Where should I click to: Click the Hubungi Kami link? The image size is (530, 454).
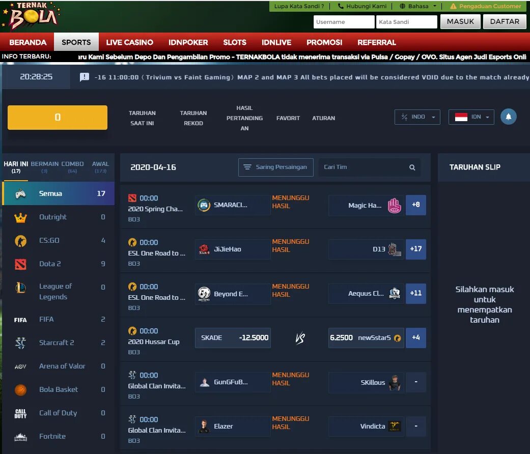click(x=362, y=6)
